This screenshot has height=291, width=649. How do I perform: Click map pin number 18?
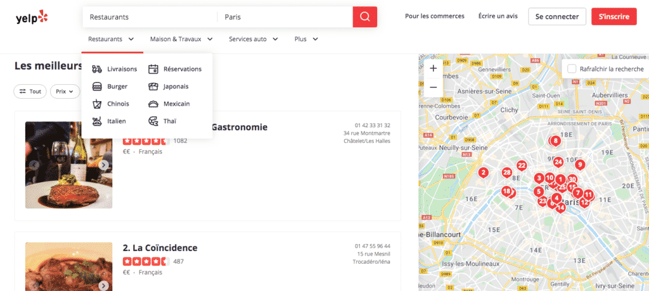pos(506,191)
